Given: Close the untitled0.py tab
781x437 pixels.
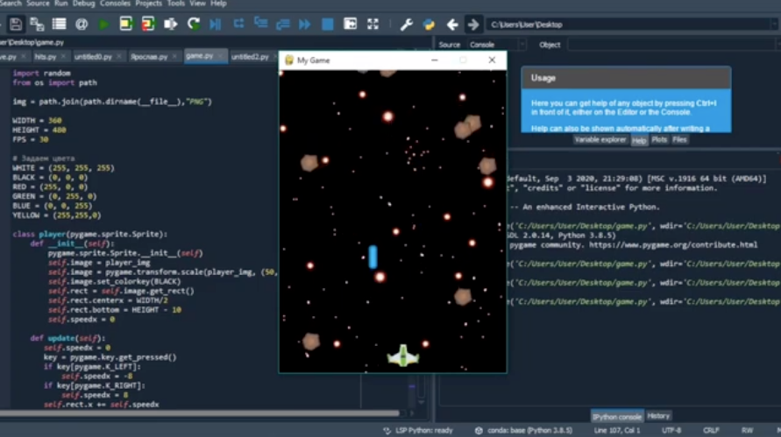Looking at the screenshot, I should (118, 56).
